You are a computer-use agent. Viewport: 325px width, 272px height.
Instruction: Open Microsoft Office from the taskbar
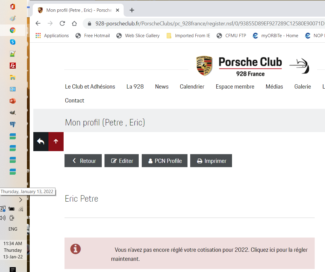coord(13,7)
